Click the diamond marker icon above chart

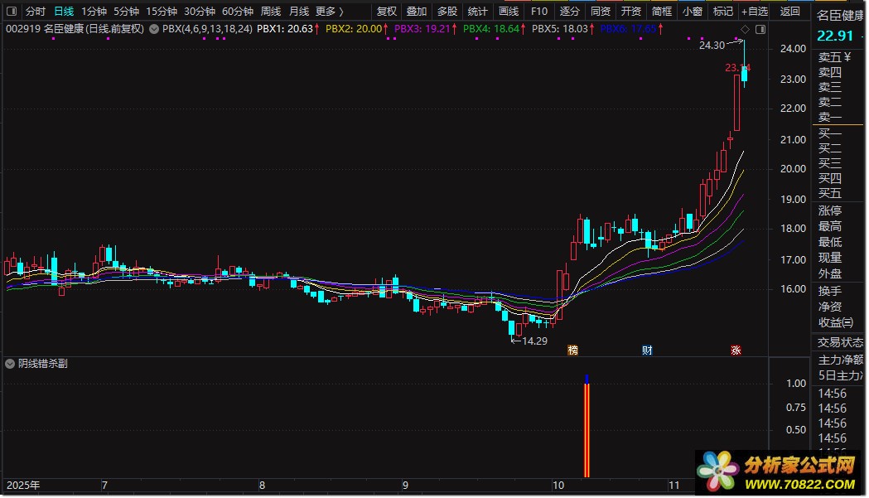point(746,29)
